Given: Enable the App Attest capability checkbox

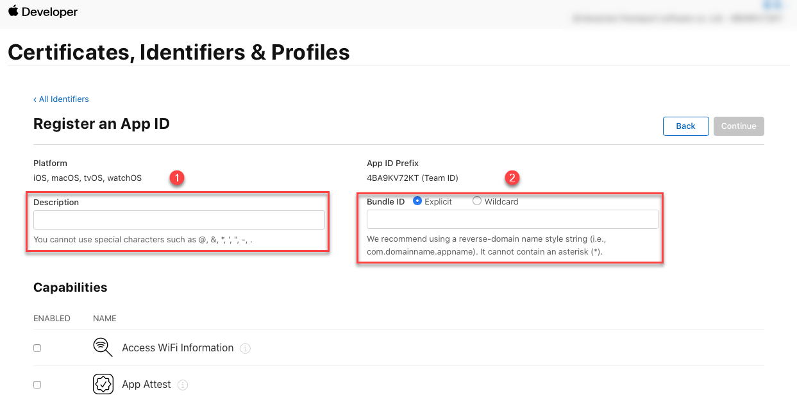Looking at the screenshot, I should 37,385.
